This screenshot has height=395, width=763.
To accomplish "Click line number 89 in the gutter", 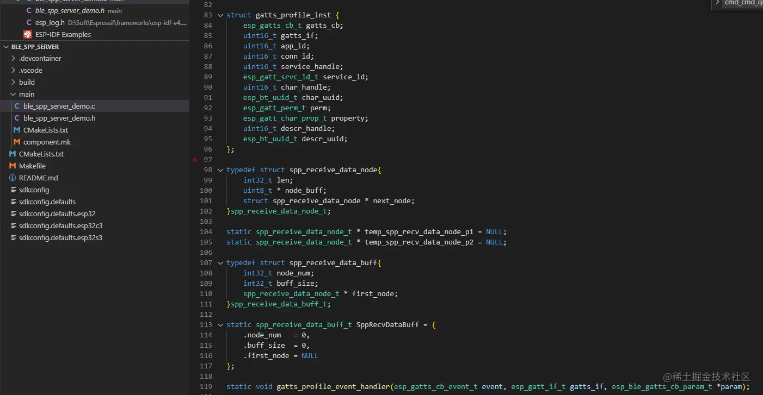I will [208, 77].
